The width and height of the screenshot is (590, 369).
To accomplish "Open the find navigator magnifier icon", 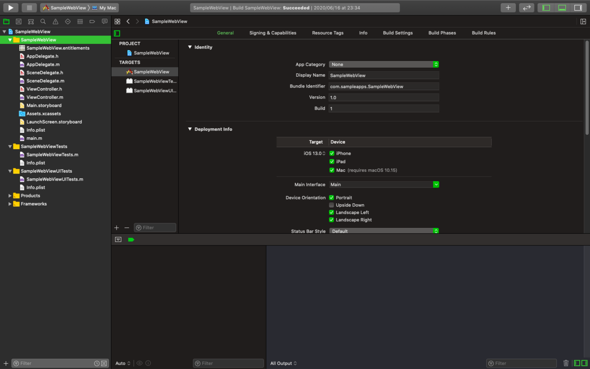I will tap(43, 22).
